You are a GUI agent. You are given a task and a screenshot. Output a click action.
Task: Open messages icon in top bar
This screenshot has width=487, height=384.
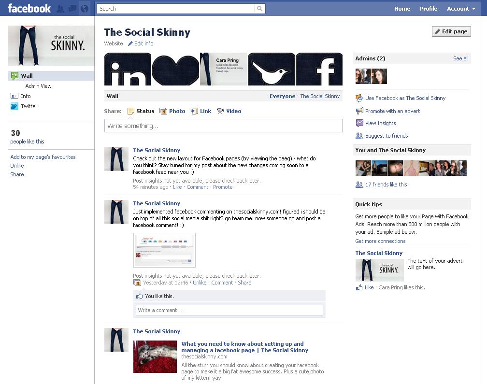click(x=72, y=9)
